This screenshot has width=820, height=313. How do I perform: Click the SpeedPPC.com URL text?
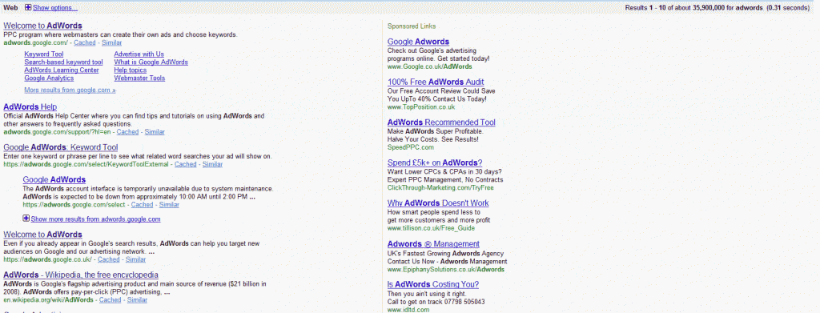pyautogui.click(x=411, y=147)
